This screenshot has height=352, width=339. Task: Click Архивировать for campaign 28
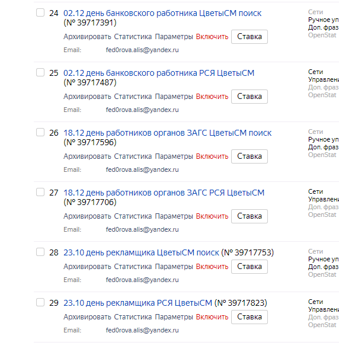[x=87, y=267]
